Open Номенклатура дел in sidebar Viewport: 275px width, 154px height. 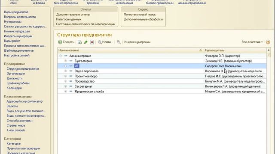pyautogui.click(x=17, y=31)
